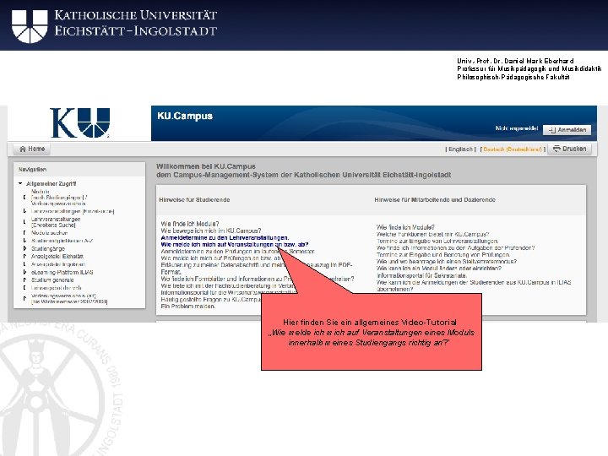Open student link 'Wie finde ich Module?'
This screenshot has width=608, height=456.
[x=190, y=224]
